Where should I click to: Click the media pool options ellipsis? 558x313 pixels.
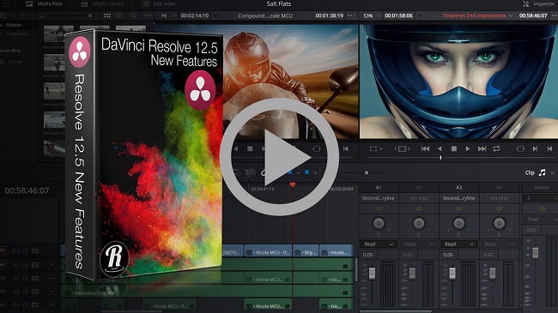(147, 15)
